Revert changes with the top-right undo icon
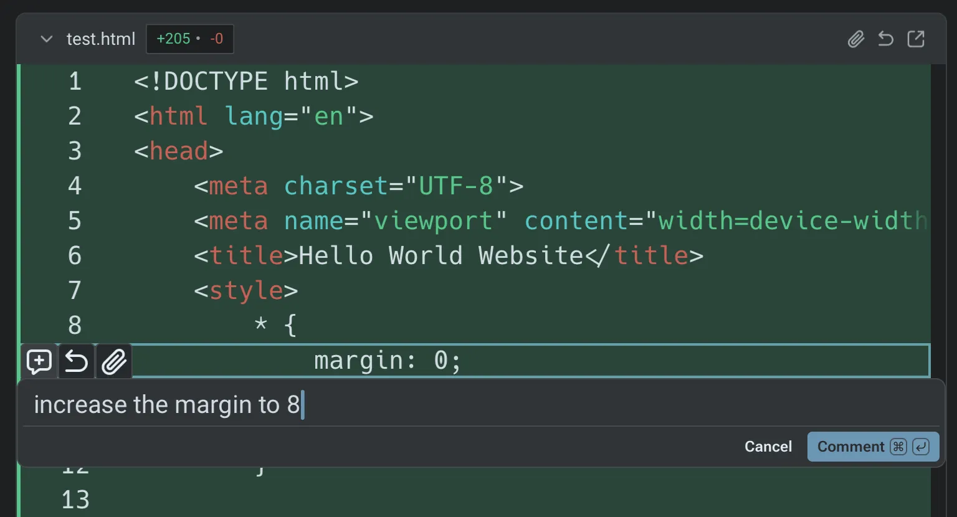This screenshot has height=517, width=957. [x=885, y=39]
